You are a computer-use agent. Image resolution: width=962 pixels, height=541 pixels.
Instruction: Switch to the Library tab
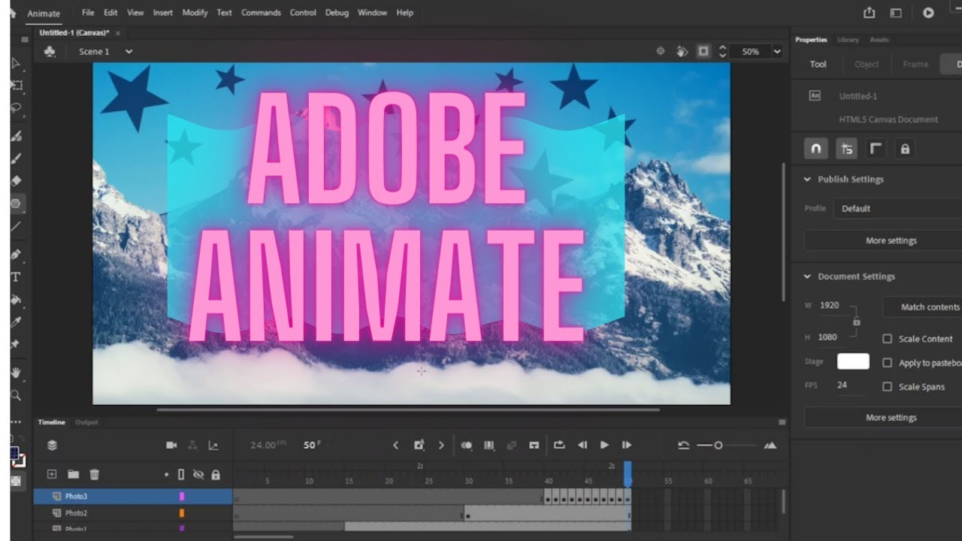click(x=848, y=40)
